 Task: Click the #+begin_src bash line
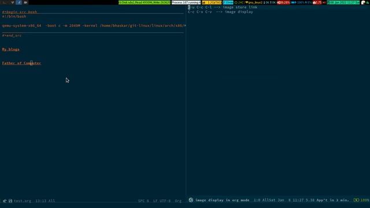[19, 12]
